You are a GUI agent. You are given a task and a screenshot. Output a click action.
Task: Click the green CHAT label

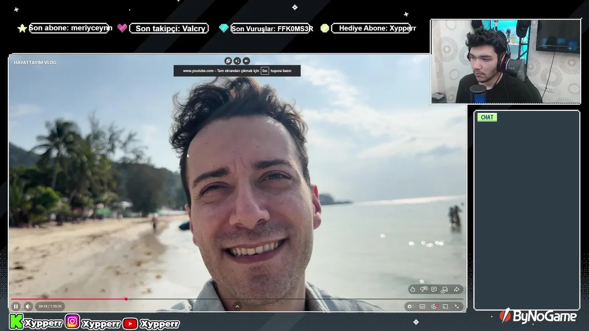487,117
